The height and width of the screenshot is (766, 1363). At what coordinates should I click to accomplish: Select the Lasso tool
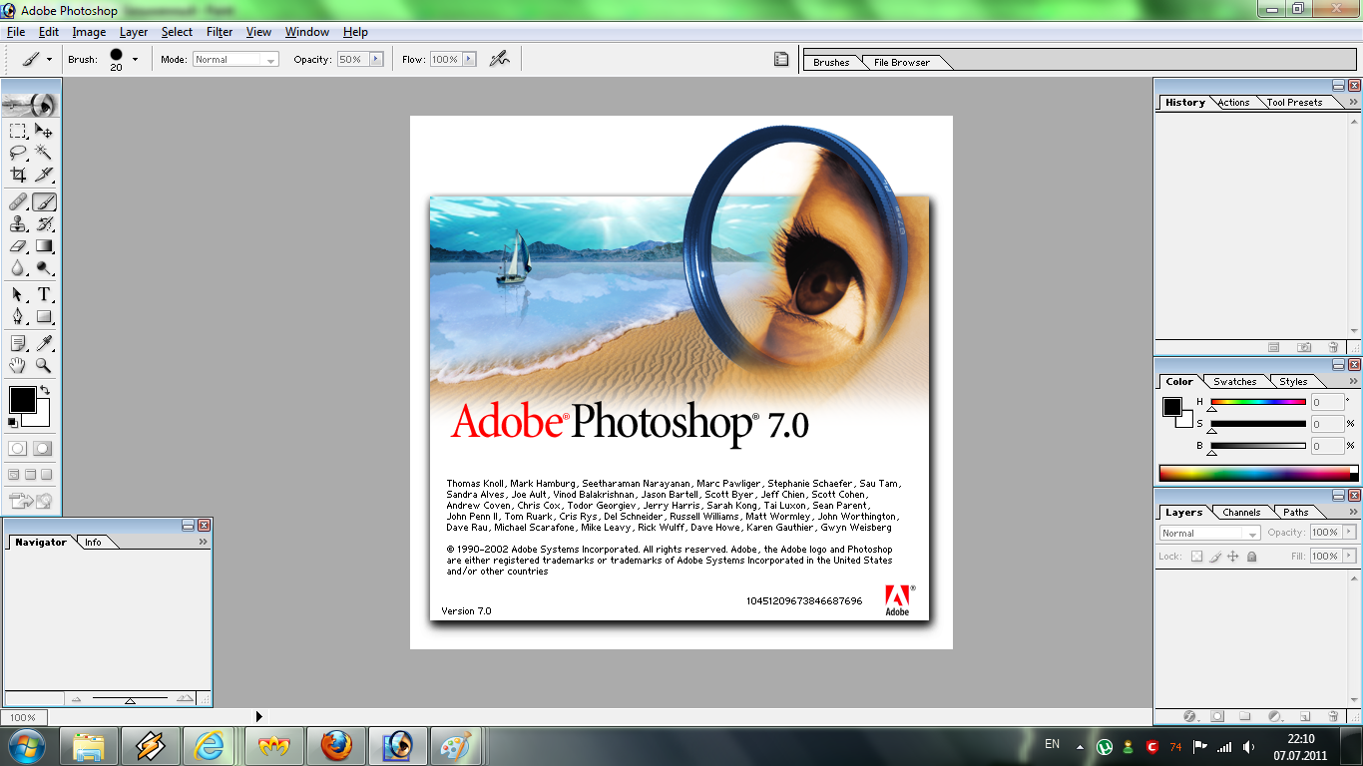(18, 153)
